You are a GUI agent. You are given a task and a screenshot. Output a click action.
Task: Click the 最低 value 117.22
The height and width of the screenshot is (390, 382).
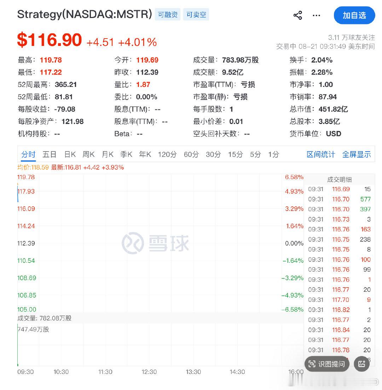51,72
